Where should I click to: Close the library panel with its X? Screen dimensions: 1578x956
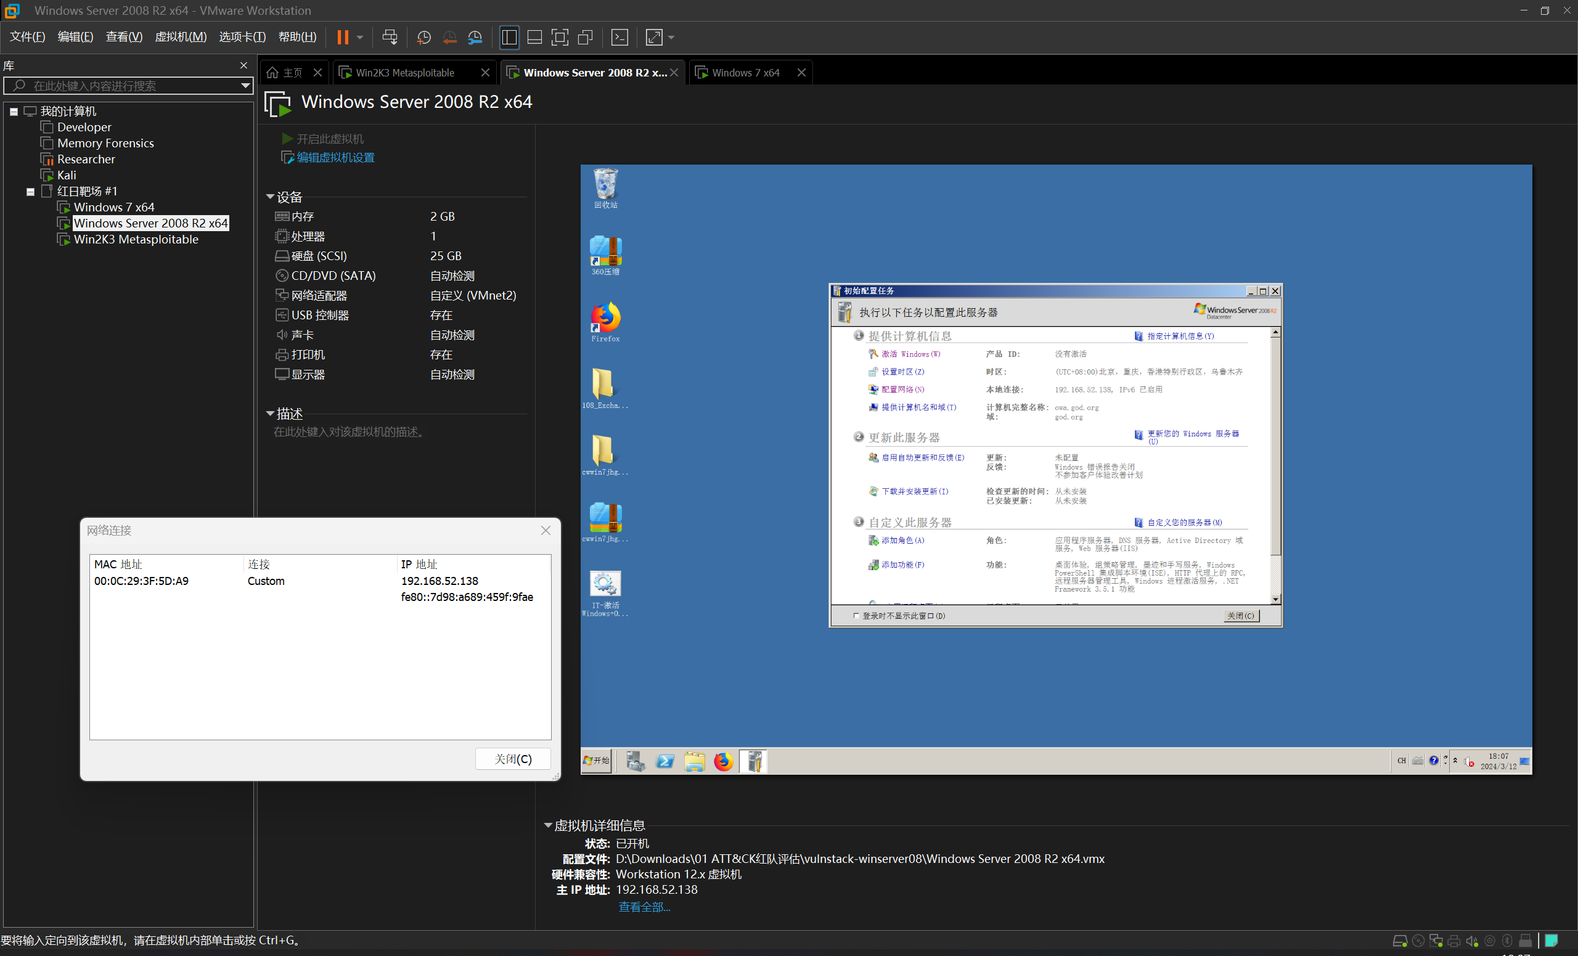(243, 65)
